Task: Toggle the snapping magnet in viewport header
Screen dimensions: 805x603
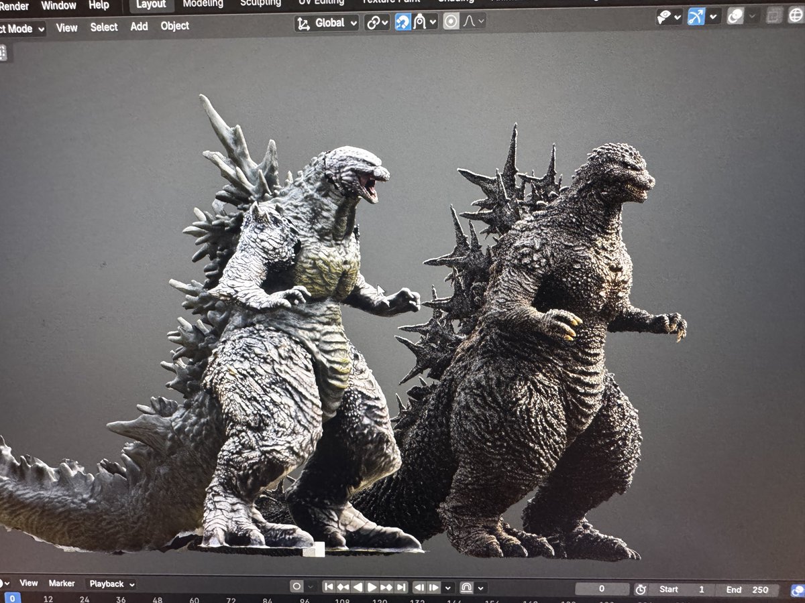Action: click(x=402, y=22)
